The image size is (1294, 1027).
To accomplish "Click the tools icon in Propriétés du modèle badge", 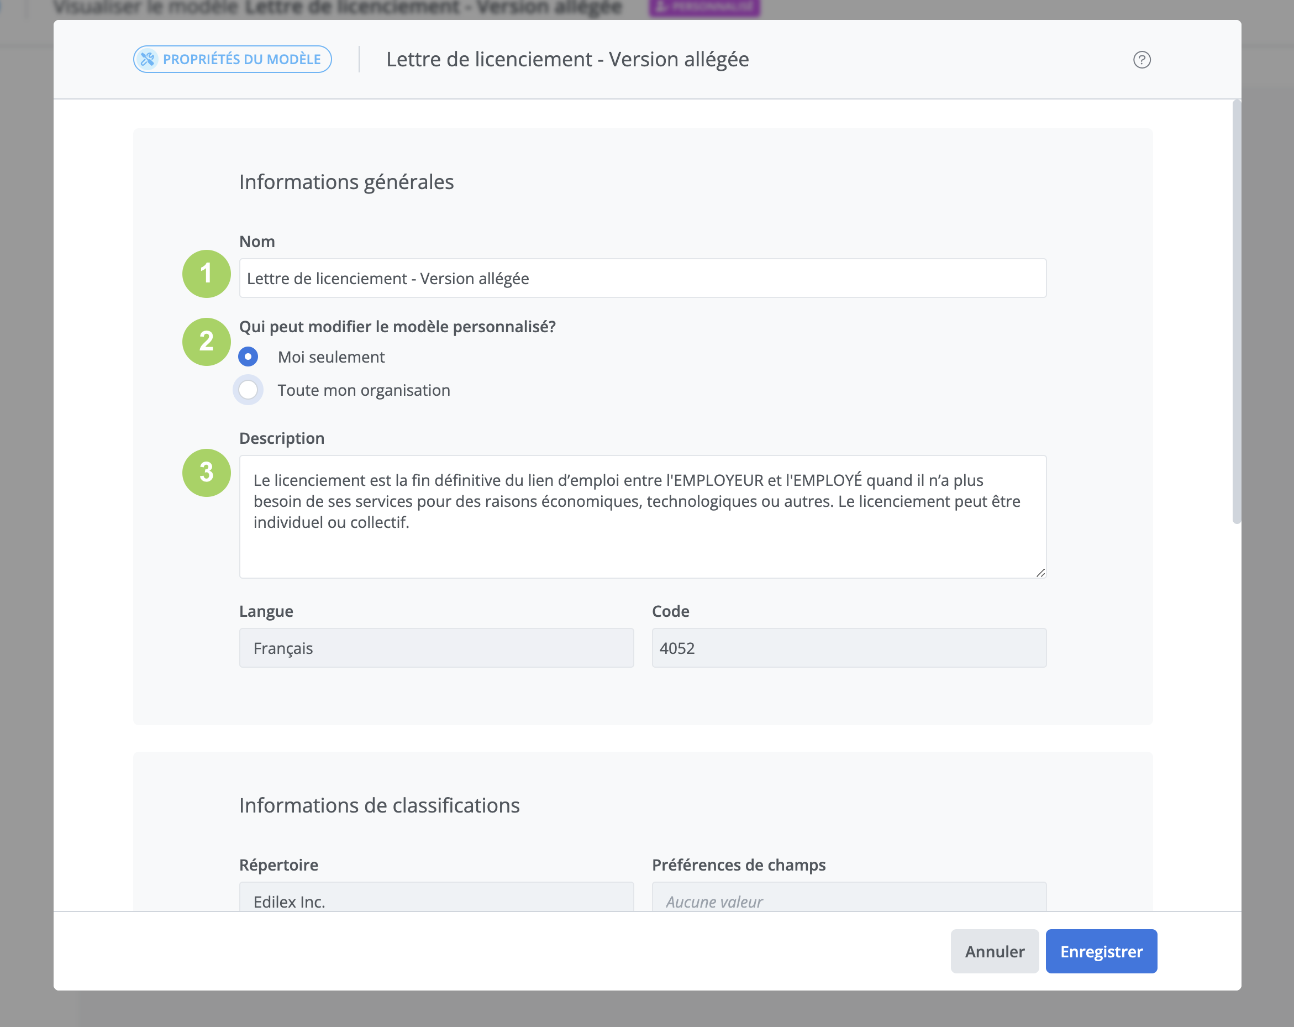I will (x=148, y=59).
